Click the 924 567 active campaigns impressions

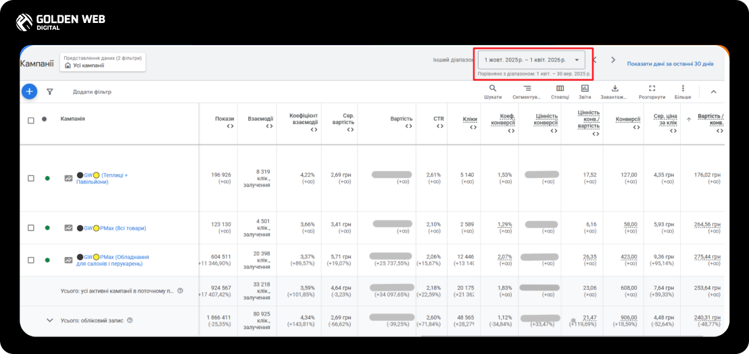pyautogui.click(x=220, y=287)
